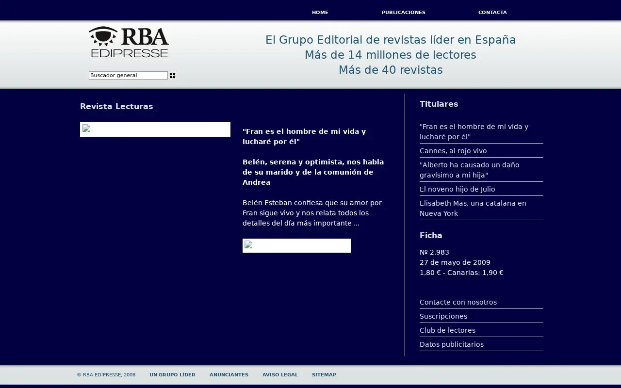Open the CONTACTA menu item

pyautogui.click(x=492, y=13)
